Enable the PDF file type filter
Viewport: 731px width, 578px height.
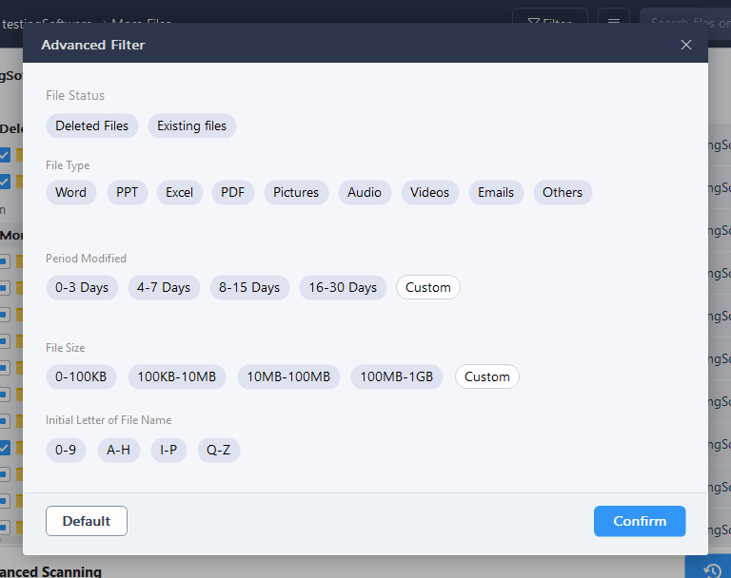pyautogui.click(x=232, y=192)
